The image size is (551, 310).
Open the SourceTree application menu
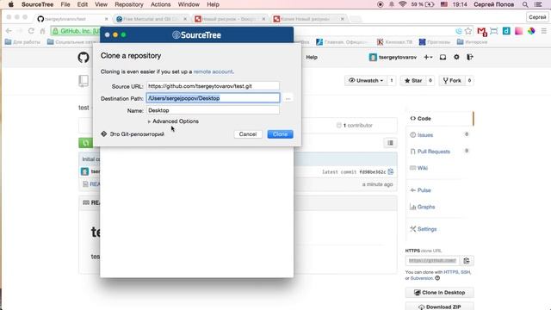pyautogui.click(x=37, y=4)
